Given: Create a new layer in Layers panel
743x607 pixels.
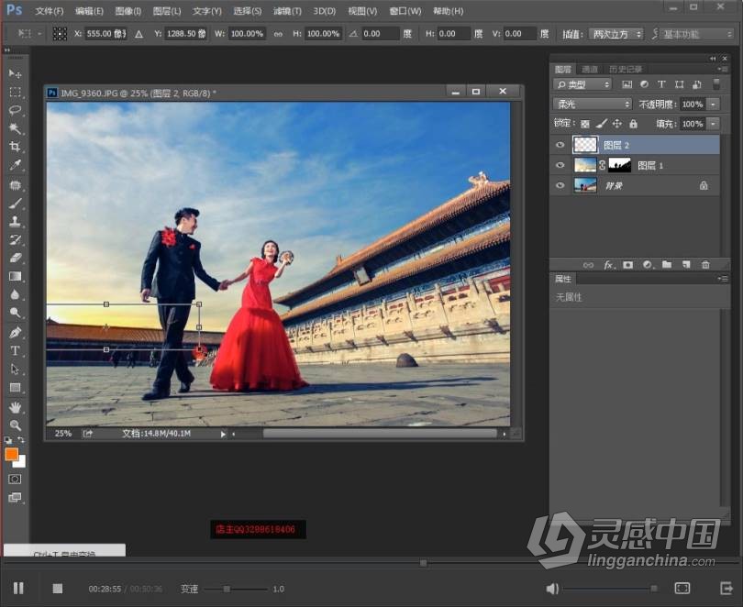Looking at the screenshot, I should (686, 265).
